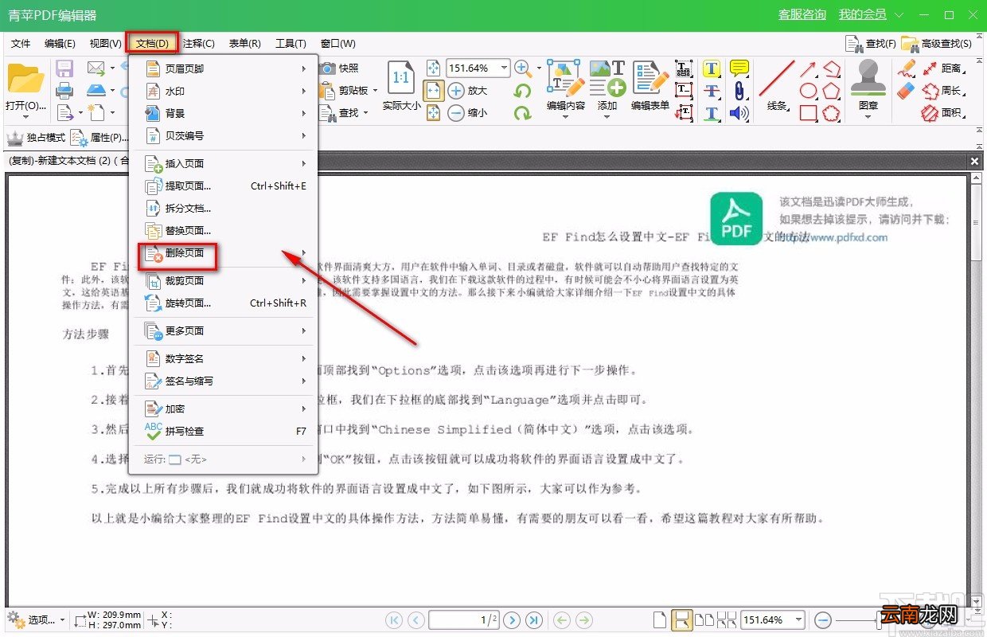Click the 添加 add content icon

pos(607,78)
